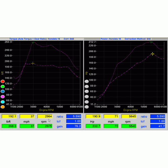Image resolution: width=168 pixels, height=168 pixels.
Task: Click the green 268.3 lbft field
Action: pos(9,126)
